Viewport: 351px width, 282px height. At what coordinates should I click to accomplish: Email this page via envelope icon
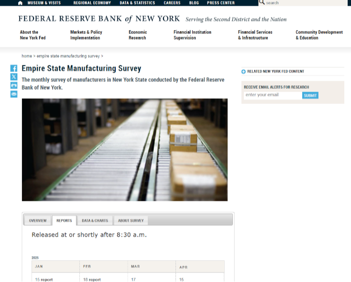tap(14, 94)
